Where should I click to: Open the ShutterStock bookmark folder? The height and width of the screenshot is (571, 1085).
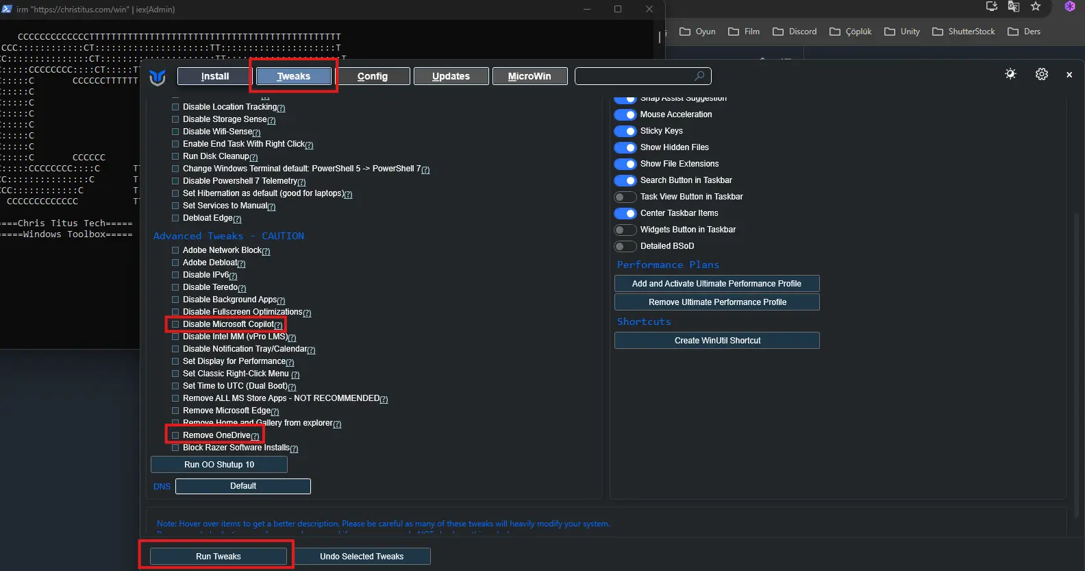[x=964, y=32]
